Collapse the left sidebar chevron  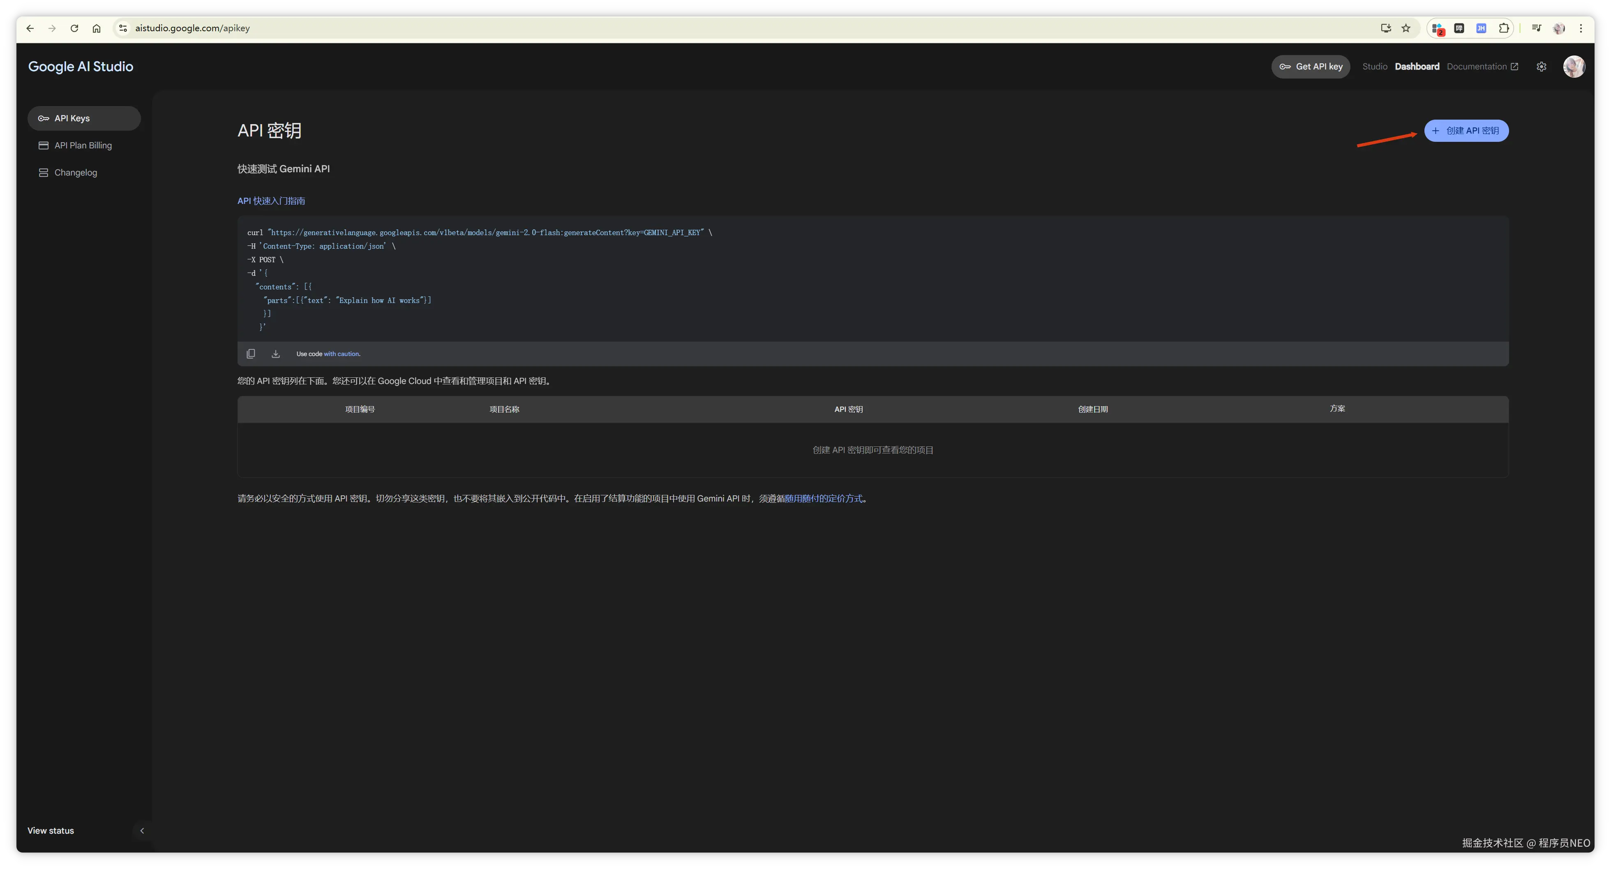pos(142,830)
